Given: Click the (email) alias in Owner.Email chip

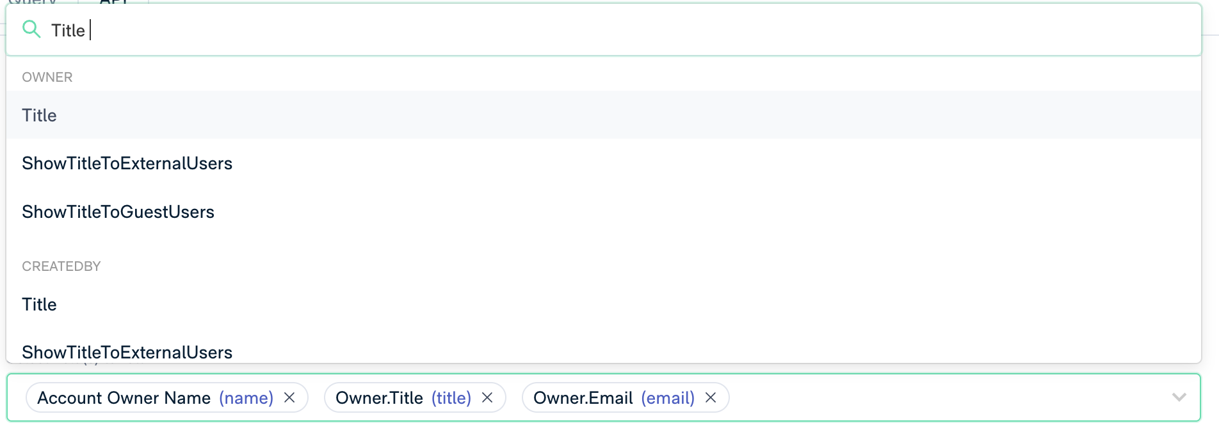Looking at the screenshot, I should coord(668,398).
